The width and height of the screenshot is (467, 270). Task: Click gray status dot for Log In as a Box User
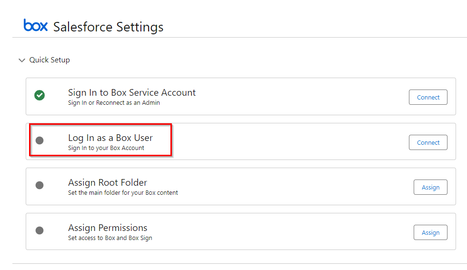tap(40, 140)
